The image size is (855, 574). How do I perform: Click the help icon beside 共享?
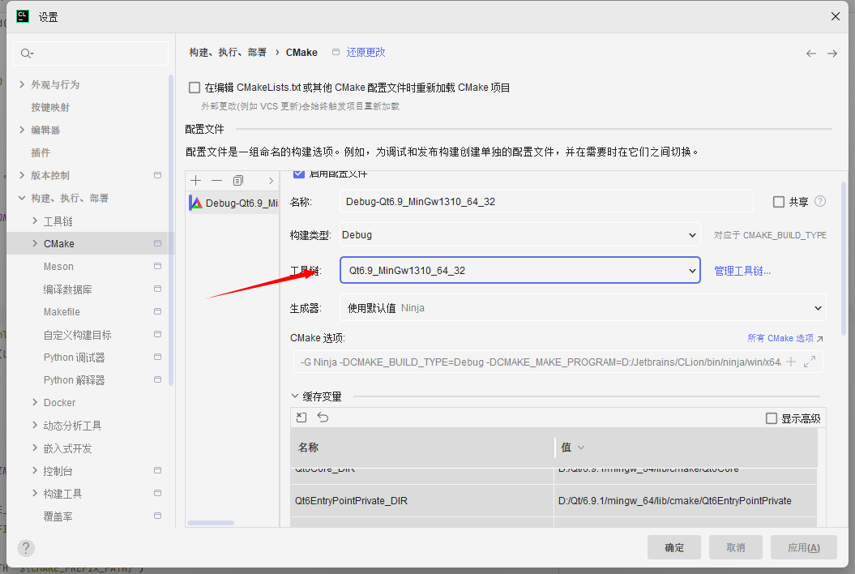tap(820, 201)
